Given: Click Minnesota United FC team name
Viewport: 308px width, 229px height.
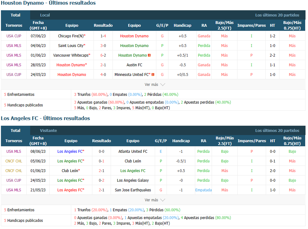Looking at the screenshot, I should click(132, 74).
